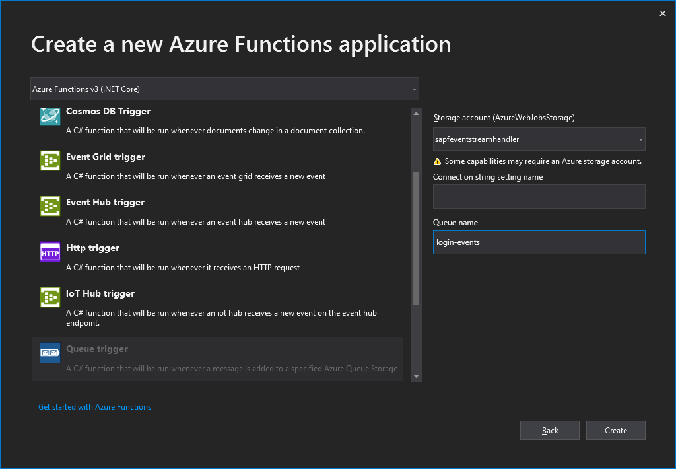Click the Event Grid trigger icon

pos(50,161)
